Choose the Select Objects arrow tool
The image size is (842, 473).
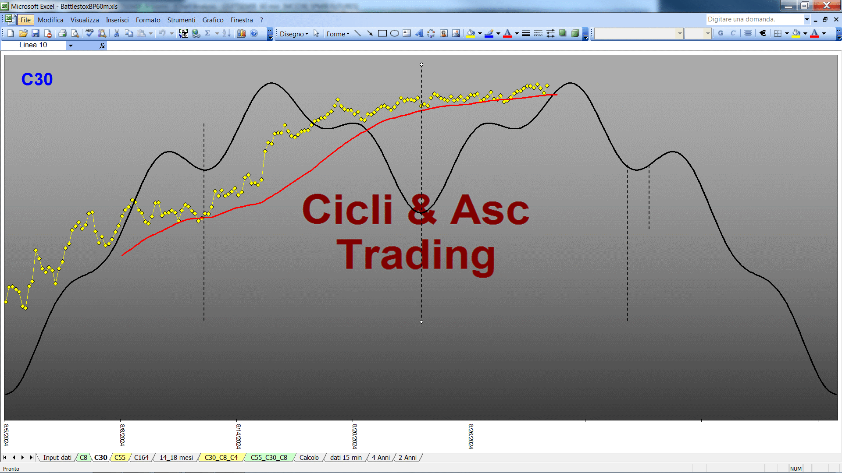316,34
